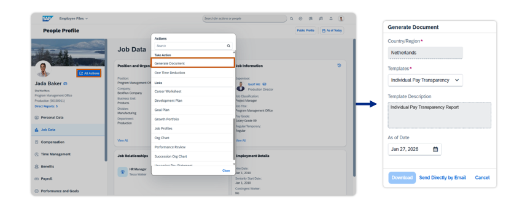Click the down arrow of Actions list scrollbar
Image resolution: width=522 pixels, height=222 pixels.
(234, 164)
